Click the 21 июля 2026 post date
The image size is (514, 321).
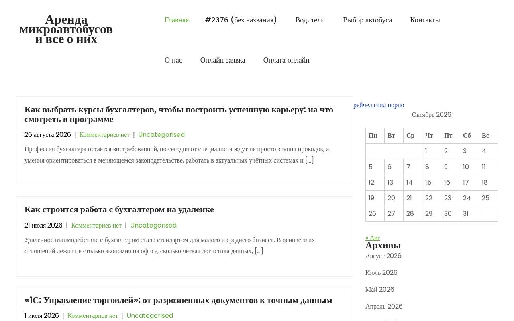(x=43, y=226)
